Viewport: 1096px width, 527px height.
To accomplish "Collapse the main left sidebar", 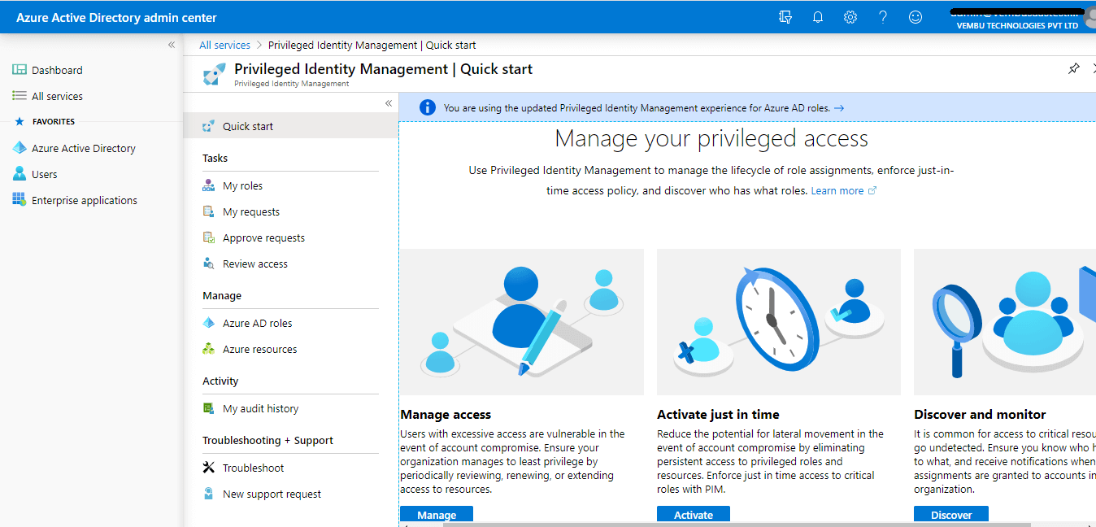I will click(172, 45).
